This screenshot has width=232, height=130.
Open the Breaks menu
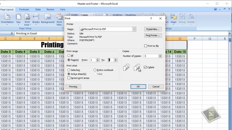tap(36, 19)
